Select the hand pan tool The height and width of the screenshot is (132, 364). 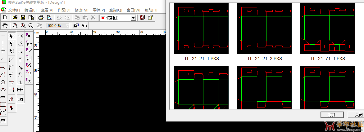pyautogui.click(x=5, y=26)
